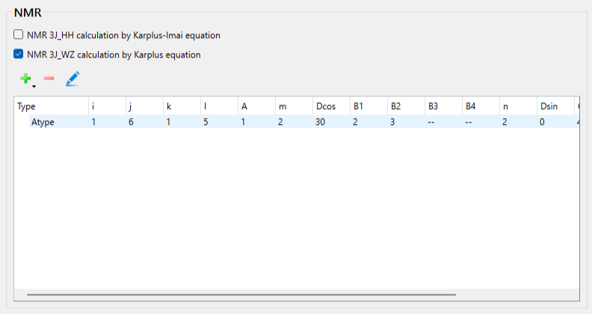
Task: Click the Type column header
Action: point(27,107)
